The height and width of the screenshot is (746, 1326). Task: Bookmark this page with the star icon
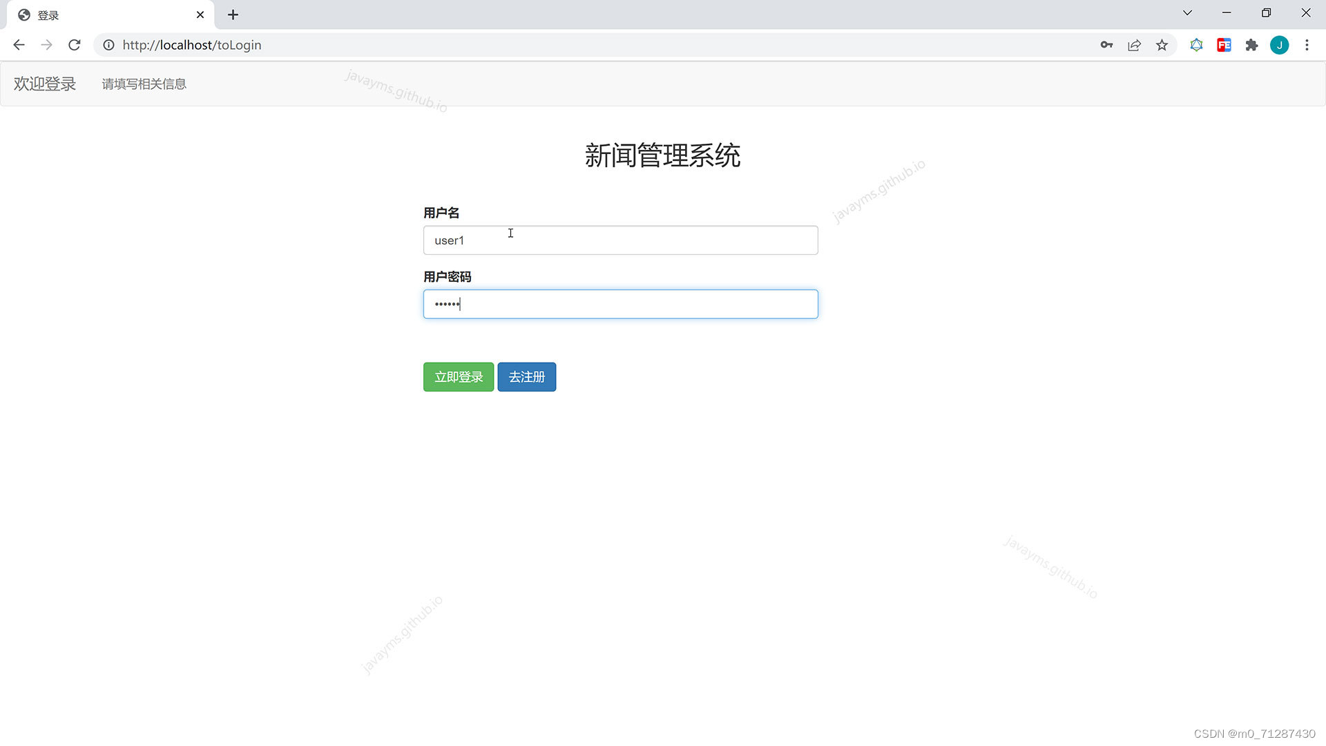tap(1162, 45)
